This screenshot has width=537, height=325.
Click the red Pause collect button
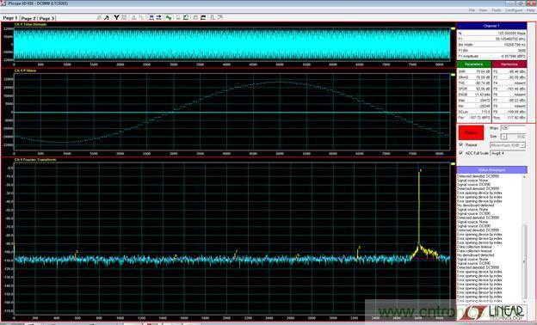tap(472, 132)
